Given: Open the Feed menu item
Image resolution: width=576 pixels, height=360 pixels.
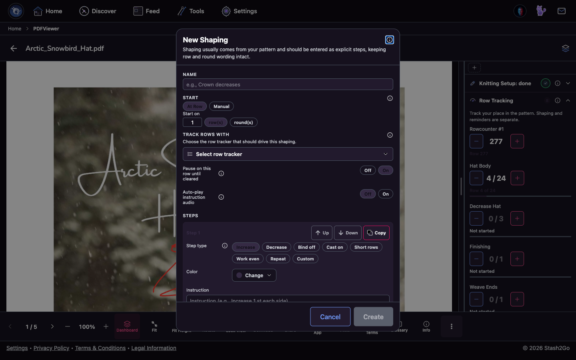Looking at the screenshot, I should pyautogui.click(x=146, y=11).
